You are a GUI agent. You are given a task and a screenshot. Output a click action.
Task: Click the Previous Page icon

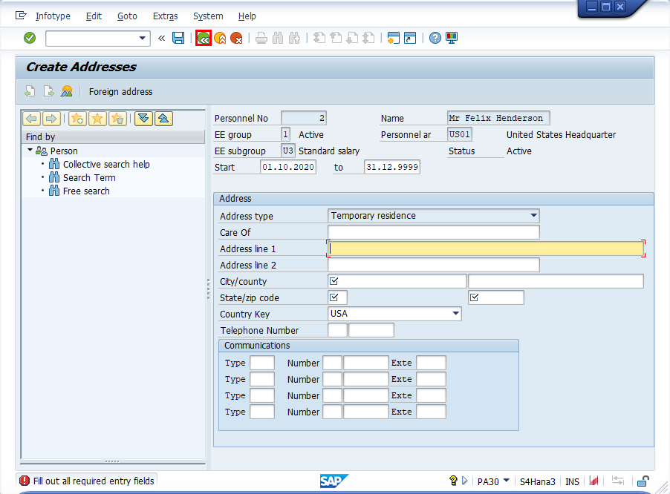tap(336, 39)
